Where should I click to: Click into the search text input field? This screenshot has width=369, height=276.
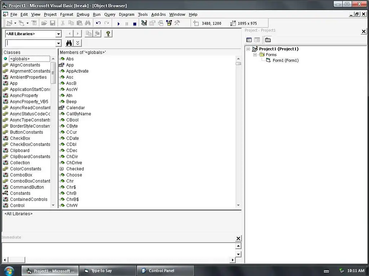tap(31, 43)
